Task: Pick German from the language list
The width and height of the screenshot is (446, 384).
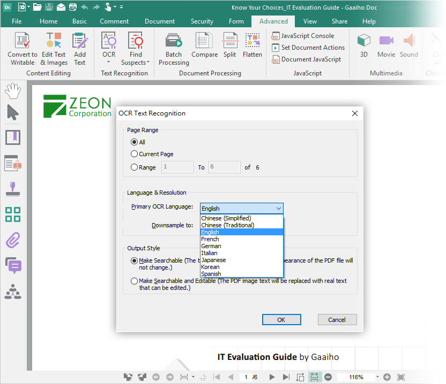Action: 242,246
